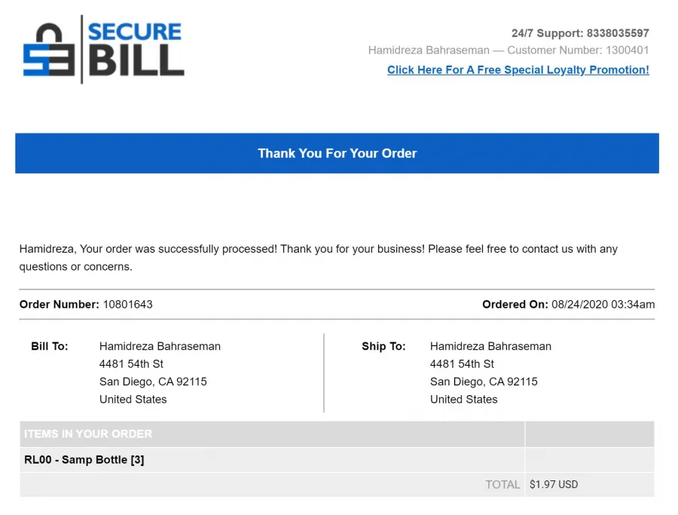Click the TOTAL label
678x515 pixels.
click(x=502, y=485)
